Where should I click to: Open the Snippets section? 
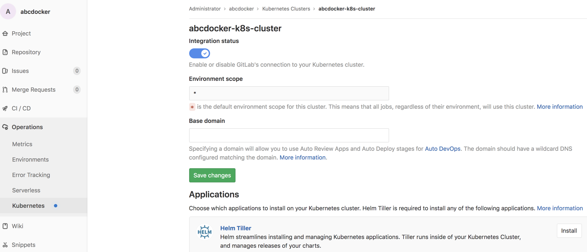23,245
